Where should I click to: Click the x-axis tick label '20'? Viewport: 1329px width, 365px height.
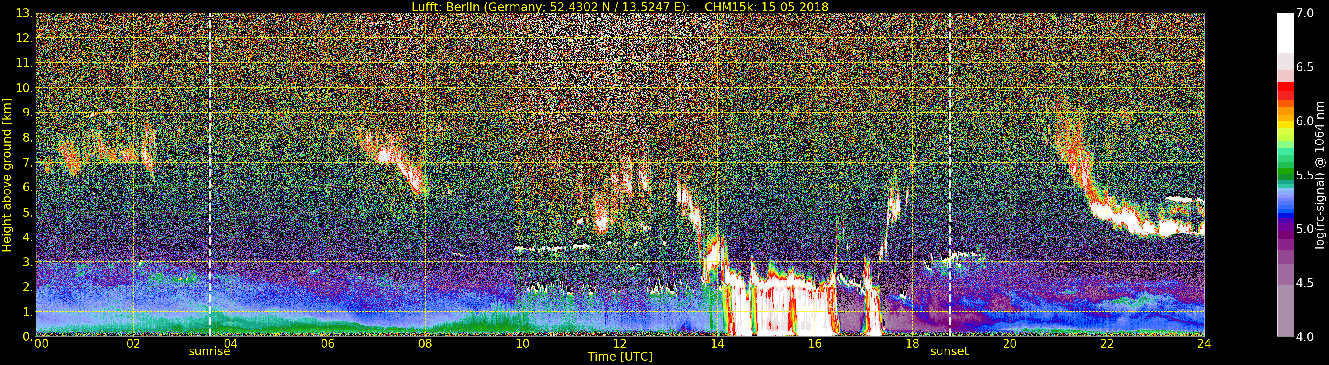(x=1009, y=344)
